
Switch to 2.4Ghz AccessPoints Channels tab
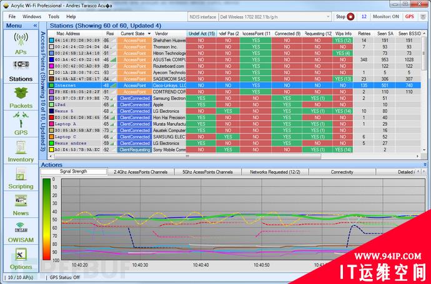[x=141, y=172]
